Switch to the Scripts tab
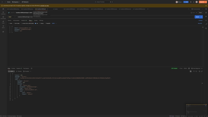Screen dimensions: 208x117 pos(36,21)
